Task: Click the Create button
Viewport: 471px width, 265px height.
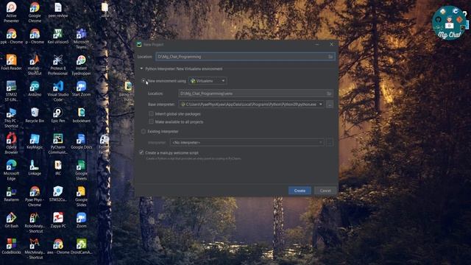Action: [300, 191]
